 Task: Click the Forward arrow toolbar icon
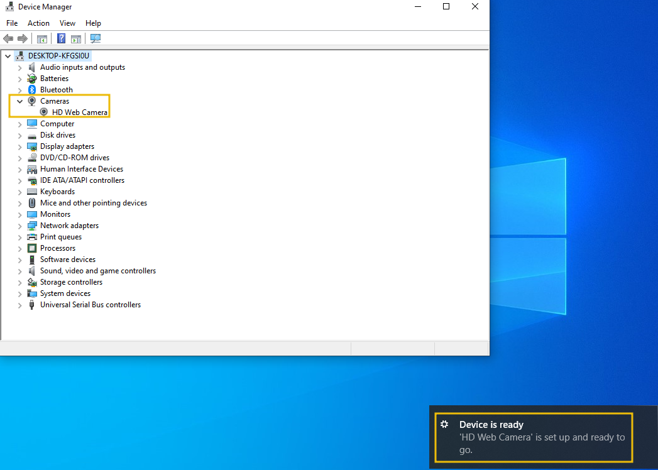click(23, 38)
